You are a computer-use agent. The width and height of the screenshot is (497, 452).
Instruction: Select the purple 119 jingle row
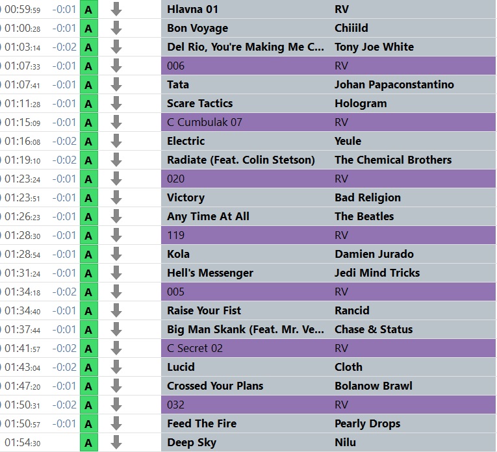click(328, 235)
